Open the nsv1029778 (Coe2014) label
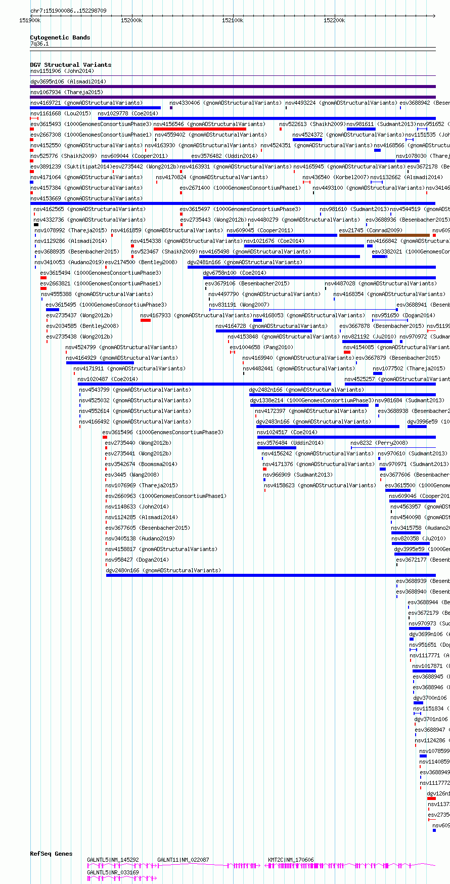 coord(128,113)
